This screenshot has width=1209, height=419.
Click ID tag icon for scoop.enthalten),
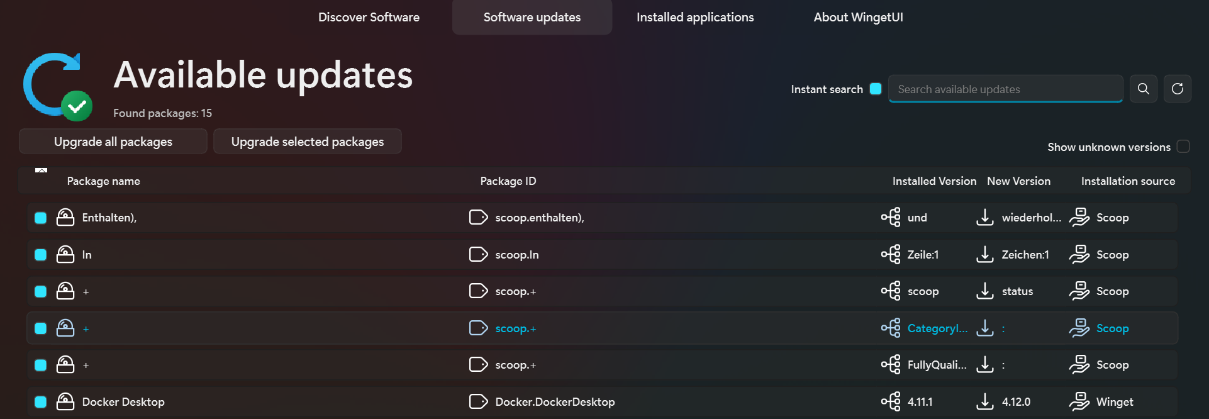(479, 217)
